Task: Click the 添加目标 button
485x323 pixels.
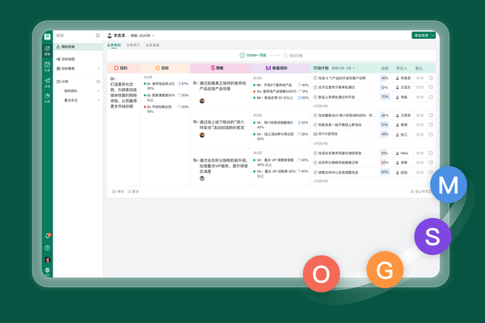Action: tap(421, 36)
